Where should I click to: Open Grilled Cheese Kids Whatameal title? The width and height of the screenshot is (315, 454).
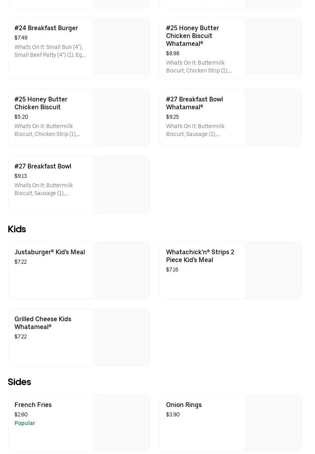[43, 323]
